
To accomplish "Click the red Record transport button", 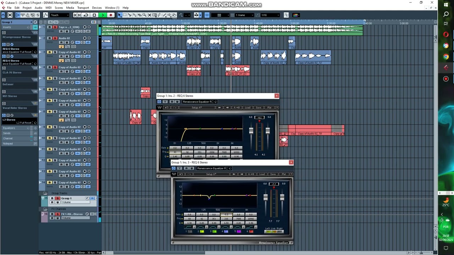I will coord(111,15).
